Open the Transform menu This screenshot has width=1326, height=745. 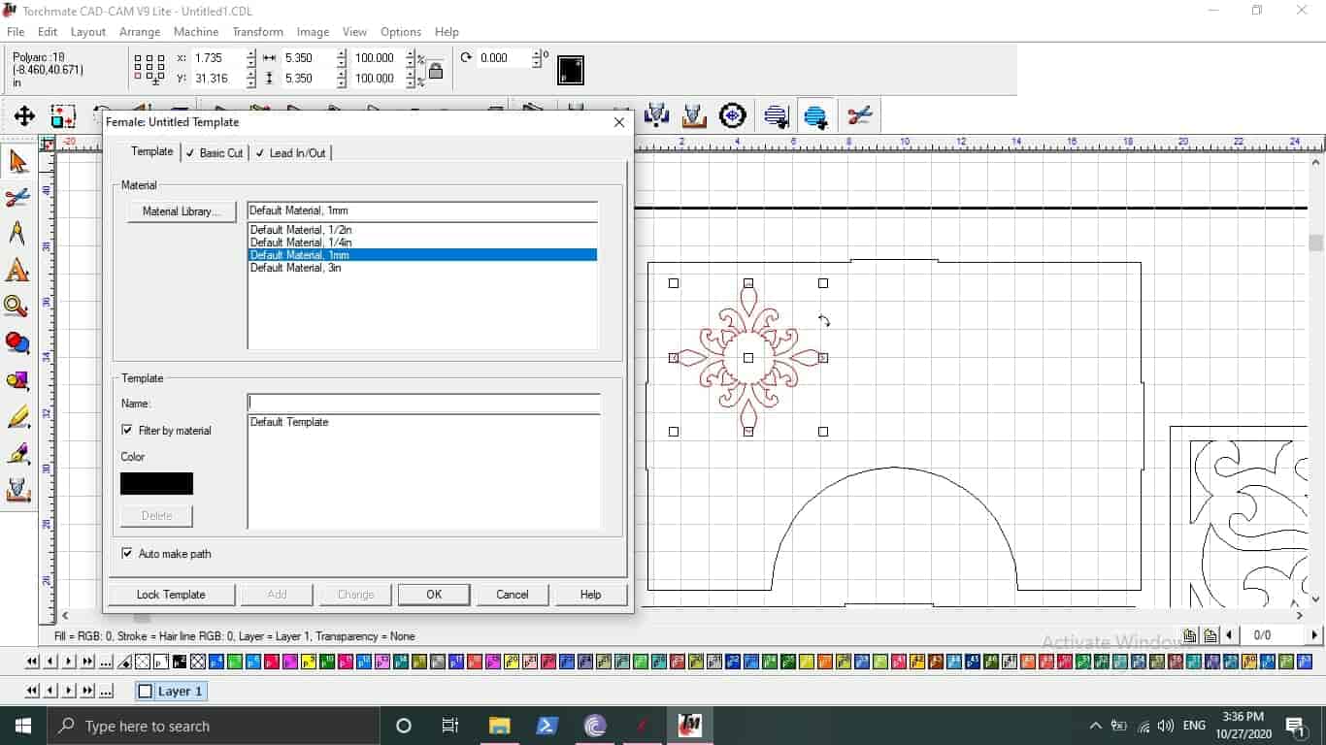258,32
